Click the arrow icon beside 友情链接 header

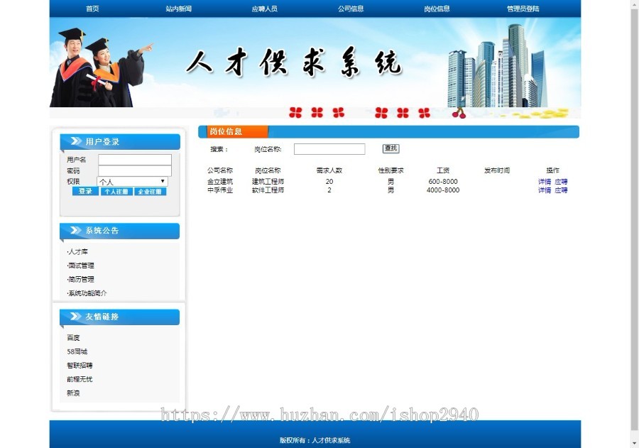coord(73,317)
